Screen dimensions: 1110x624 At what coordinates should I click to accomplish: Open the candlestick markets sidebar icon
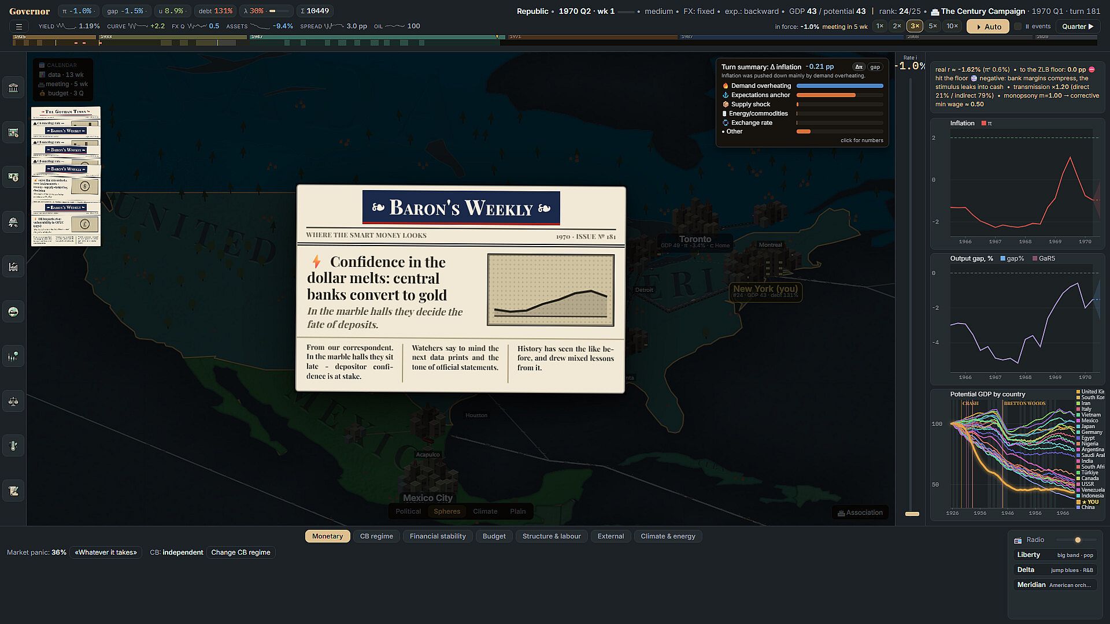[x=13, y=356]
